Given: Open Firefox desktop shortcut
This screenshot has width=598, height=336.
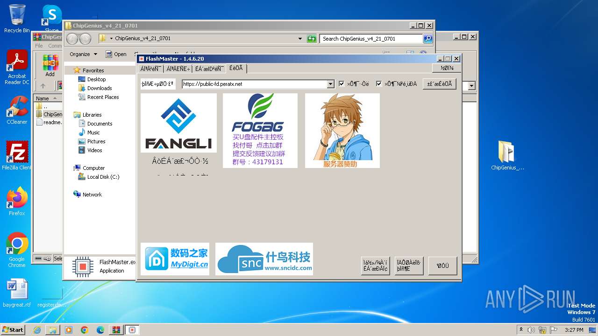Looking at the screenshot, I should (x=17, y=202).
